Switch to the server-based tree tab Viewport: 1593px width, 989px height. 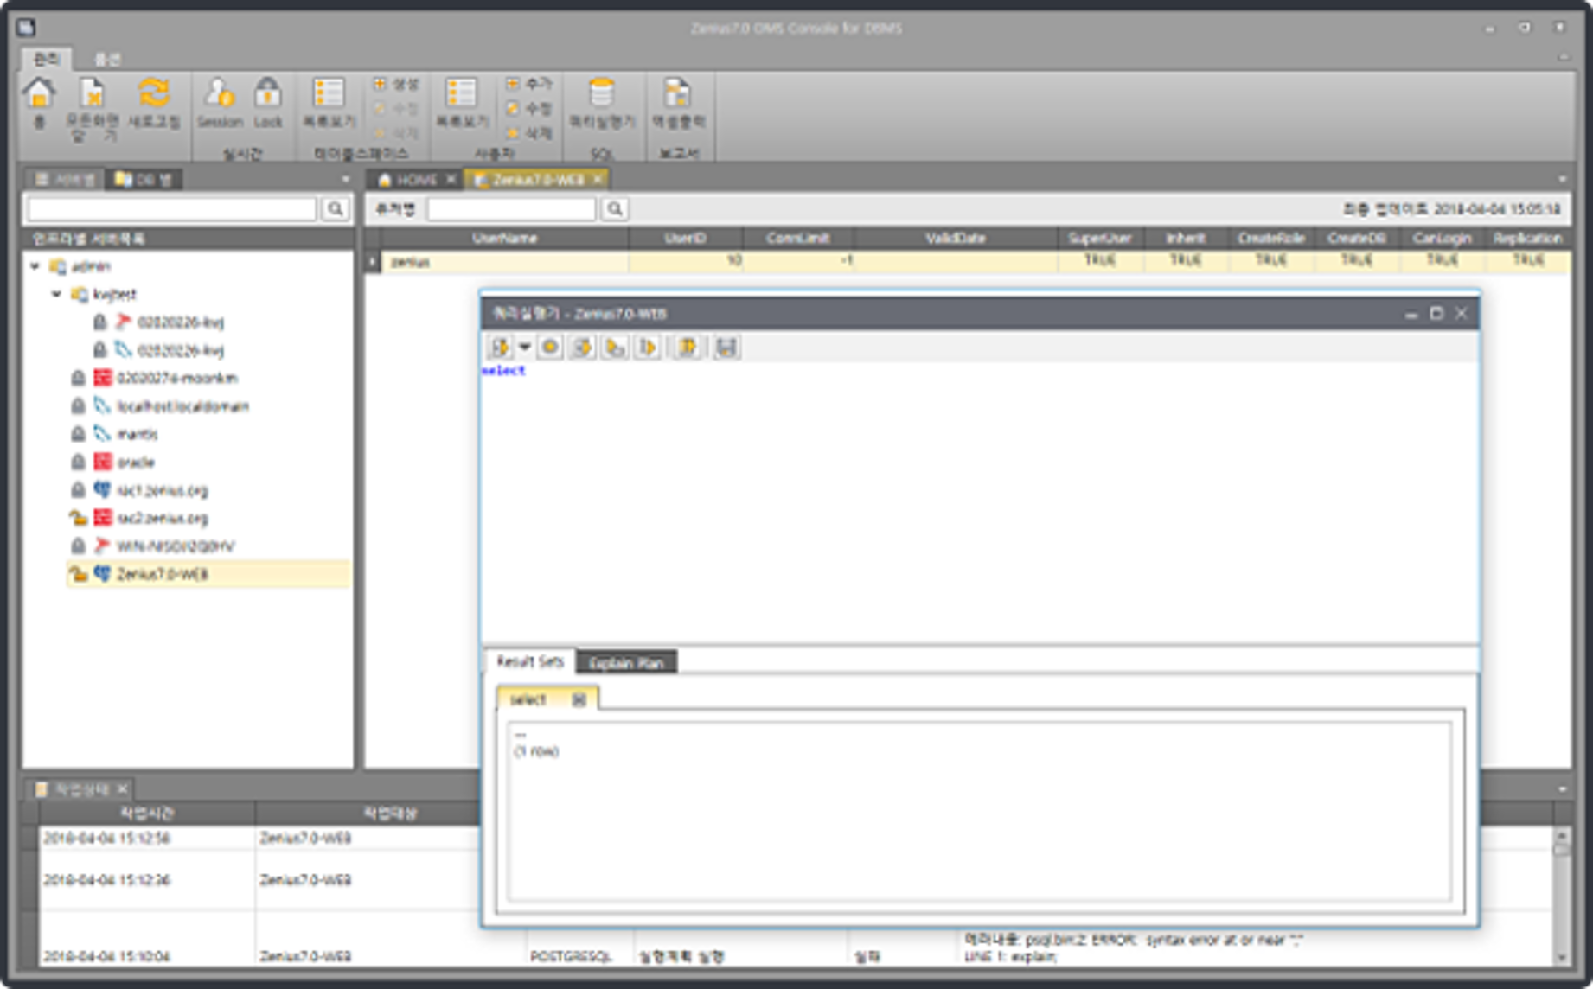pos(64,179)
